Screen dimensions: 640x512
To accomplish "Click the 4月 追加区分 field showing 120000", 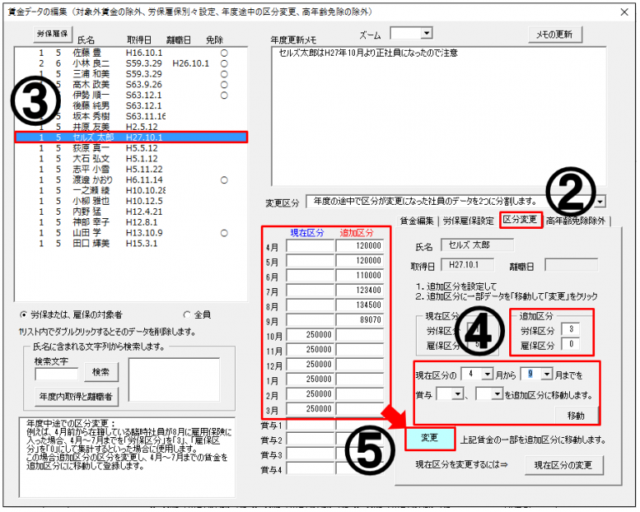I will [x=360, y=246].
